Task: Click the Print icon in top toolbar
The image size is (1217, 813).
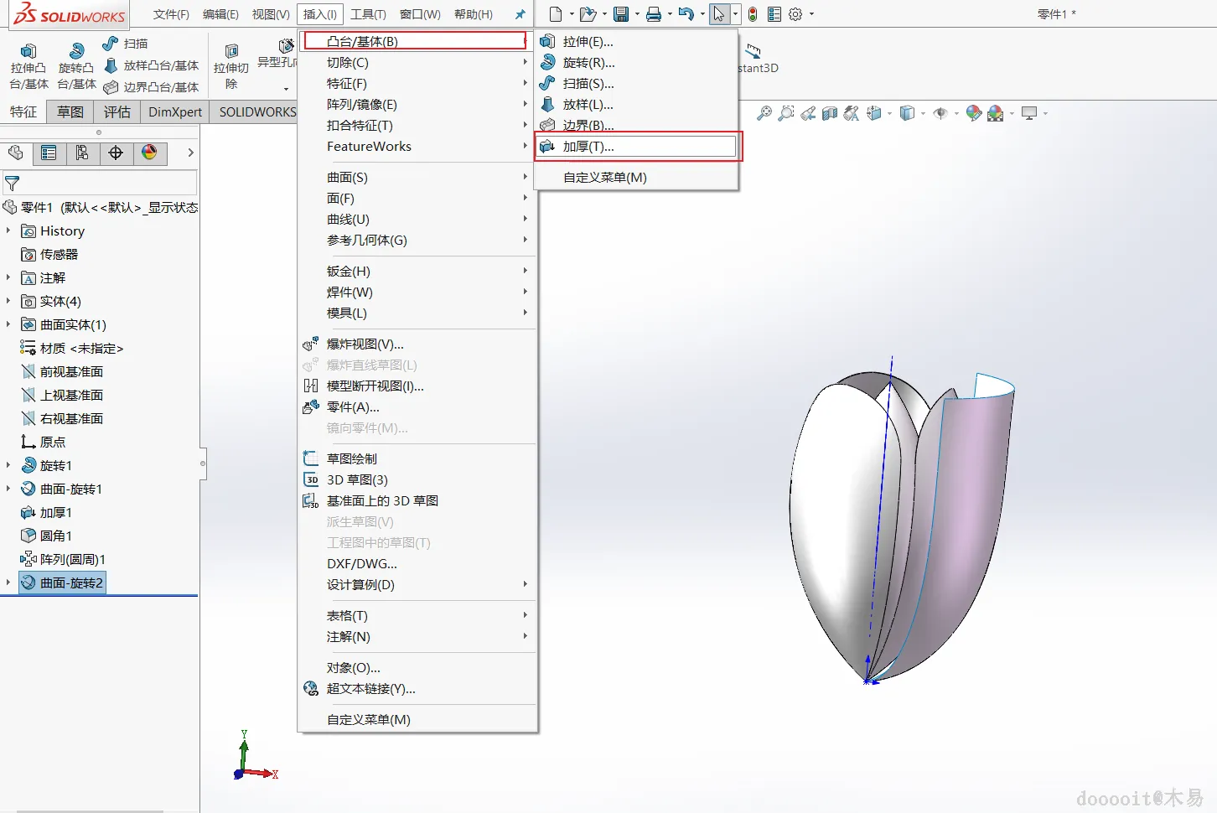Action: tap(654, 14)
